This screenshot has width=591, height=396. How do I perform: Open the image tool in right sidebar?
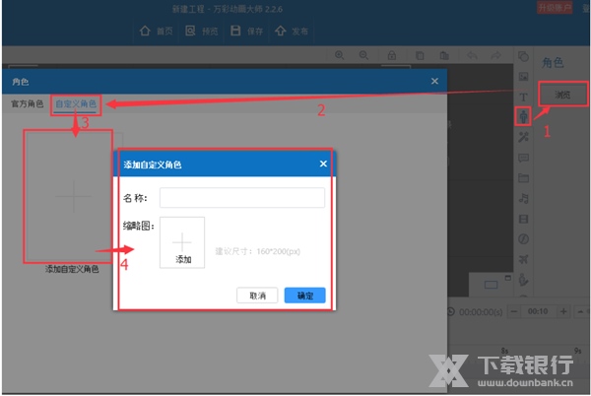click(x=524, y=76)
